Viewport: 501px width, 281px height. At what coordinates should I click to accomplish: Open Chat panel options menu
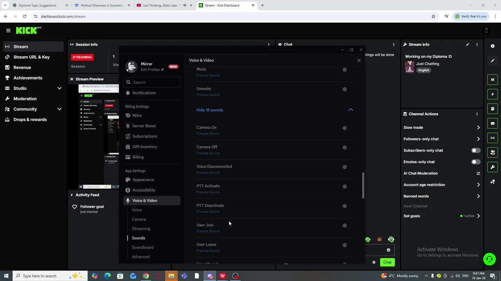tap(393, 44)
